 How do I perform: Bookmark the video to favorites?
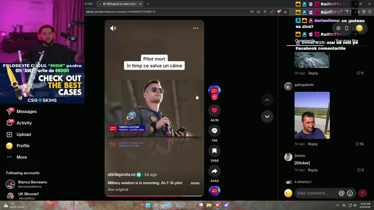[x=214, y=151]
